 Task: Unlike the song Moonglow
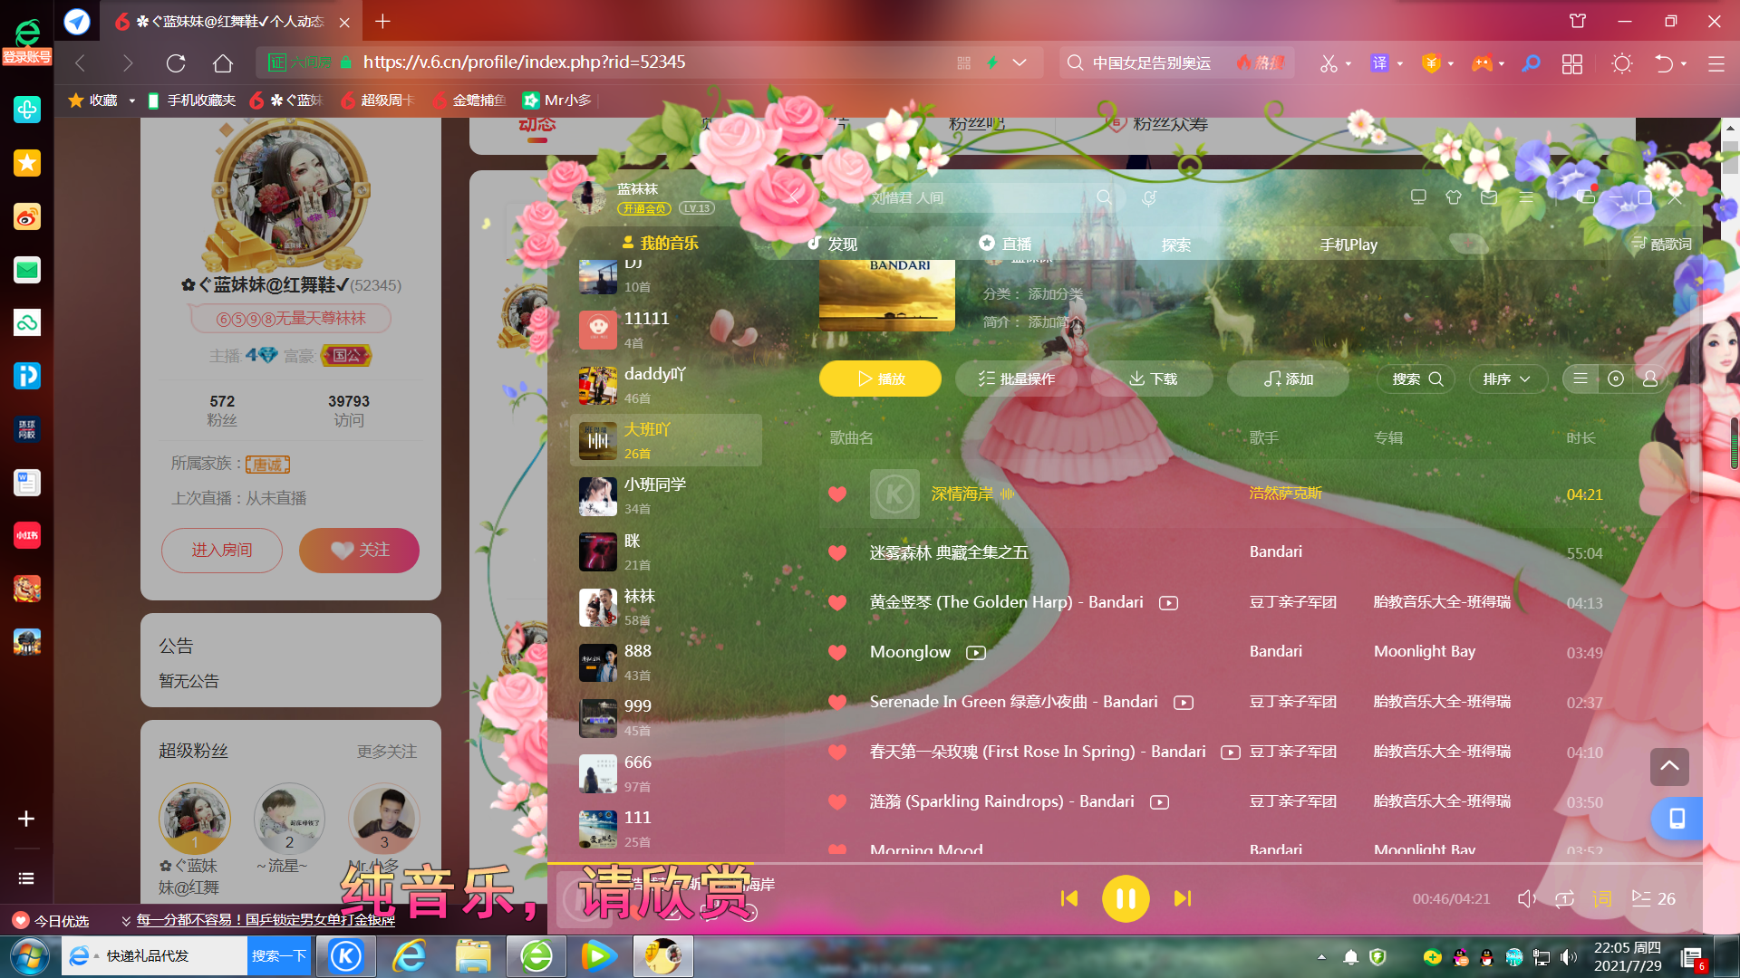click(x=837, y=652)
